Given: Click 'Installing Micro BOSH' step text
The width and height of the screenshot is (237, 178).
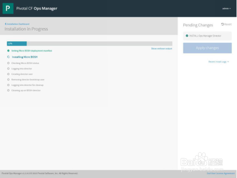Looking at the screenshot, I should tap(25, 57).
